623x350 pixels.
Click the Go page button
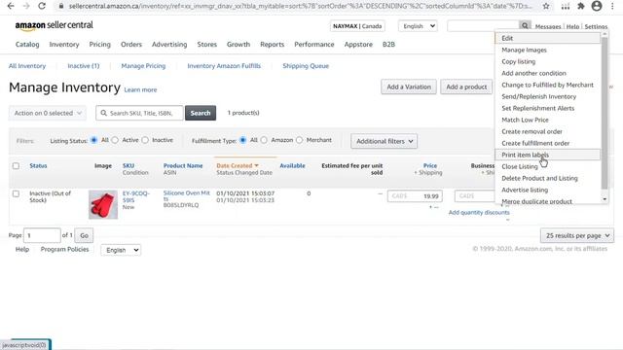click(84, 235)
